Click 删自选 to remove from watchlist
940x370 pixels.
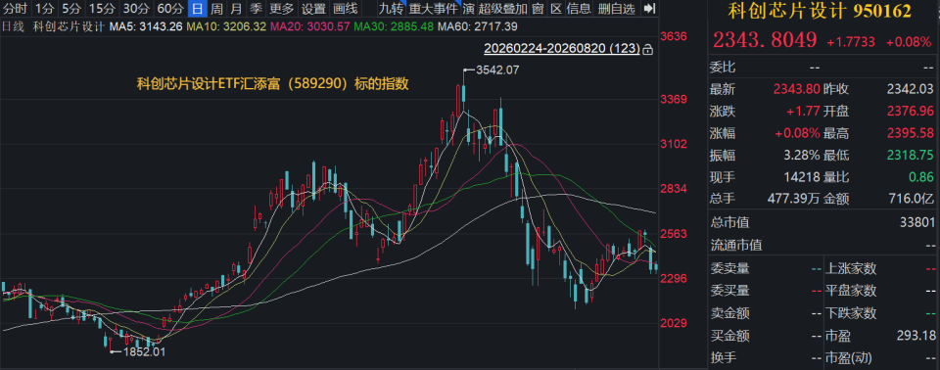click(x=616, y=9)
